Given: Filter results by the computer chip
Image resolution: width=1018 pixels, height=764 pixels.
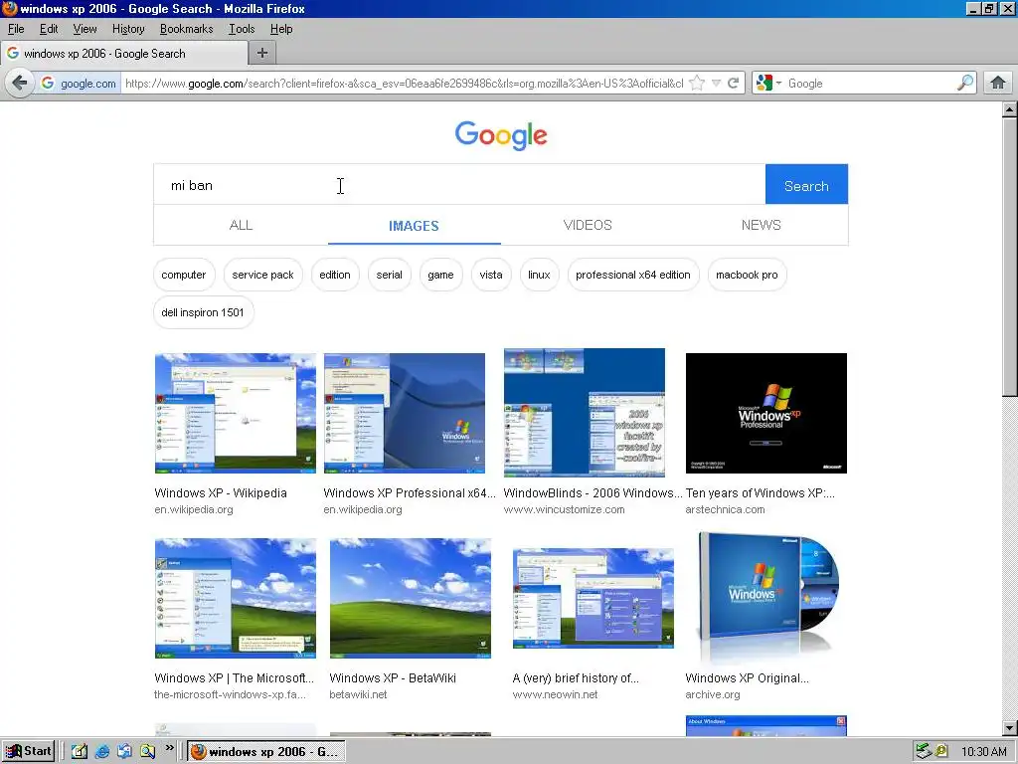Looking at the screenshot, I should (x=184, y=275).
